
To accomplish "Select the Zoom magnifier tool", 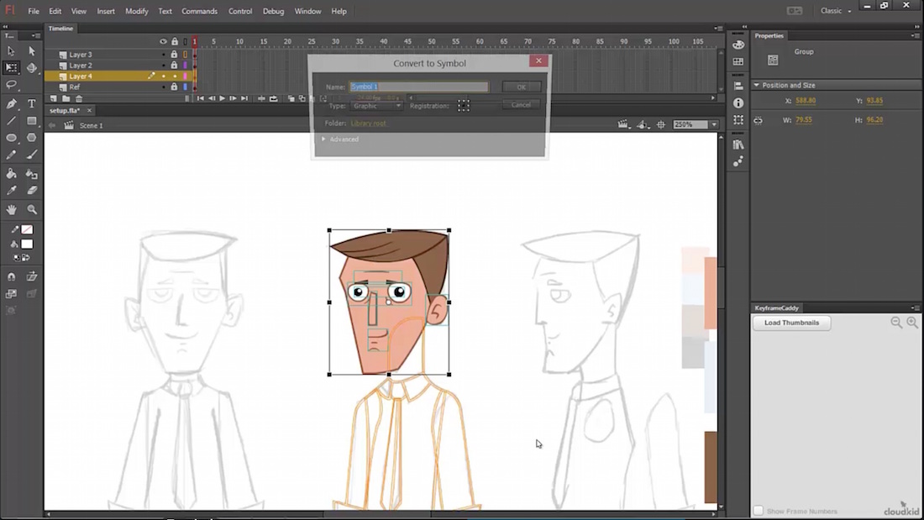I will coord(32,209).
